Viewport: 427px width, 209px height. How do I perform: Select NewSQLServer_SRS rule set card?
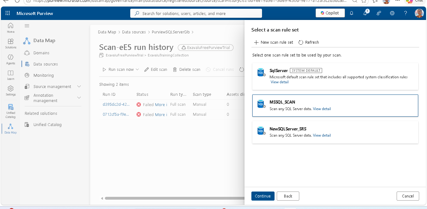pos(335,132)
